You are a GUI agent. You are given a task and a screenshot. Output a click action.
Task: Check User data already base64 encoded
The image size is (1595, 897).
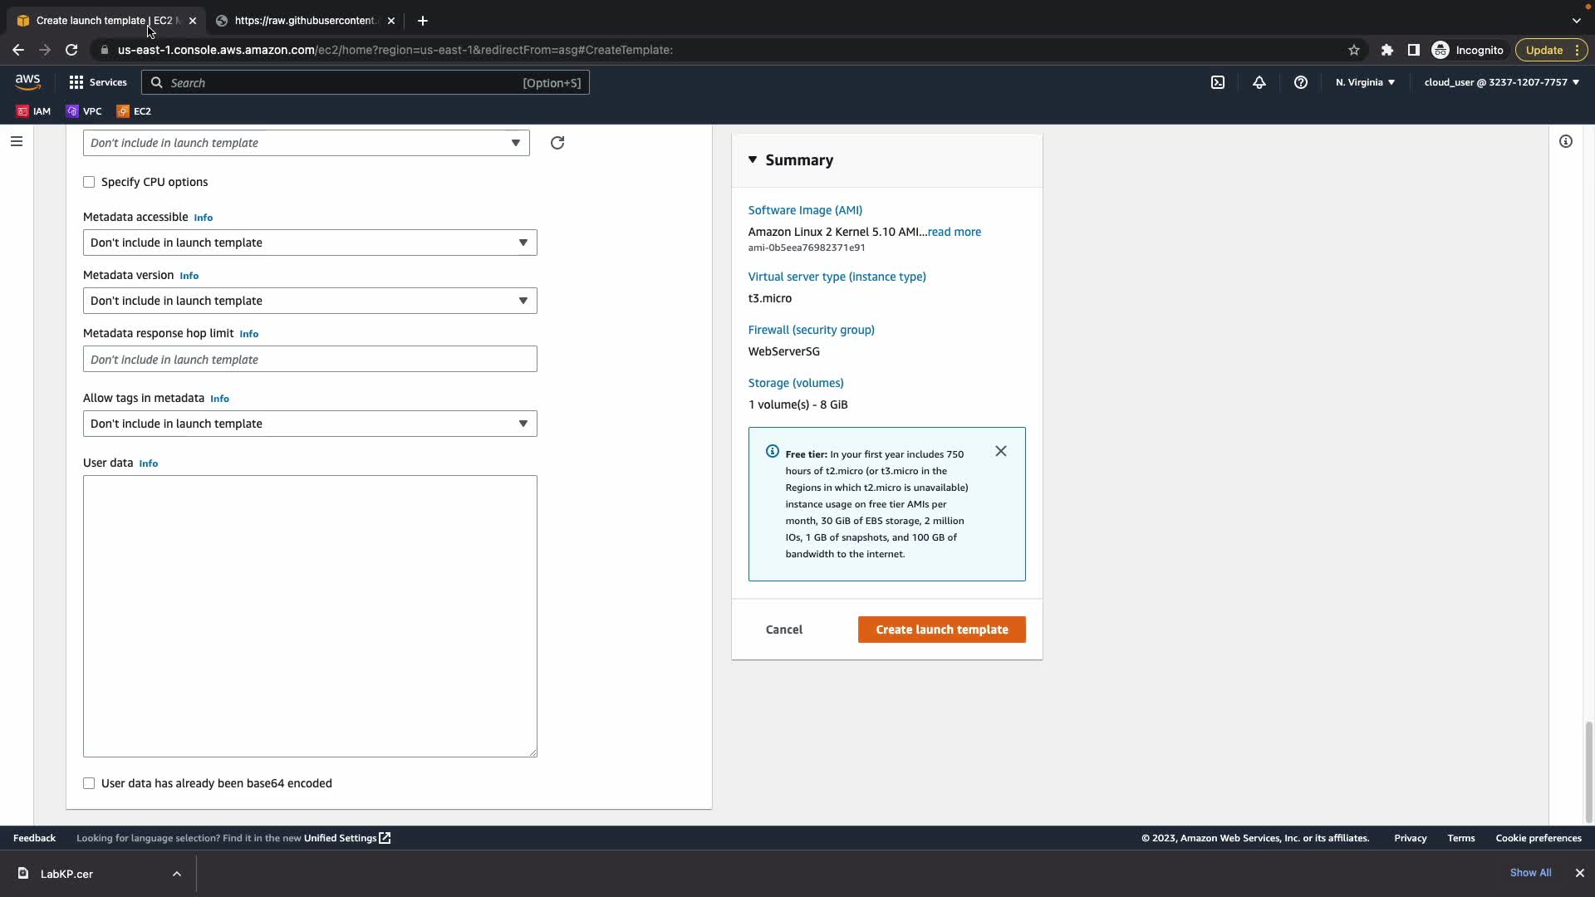coord(89,783)
